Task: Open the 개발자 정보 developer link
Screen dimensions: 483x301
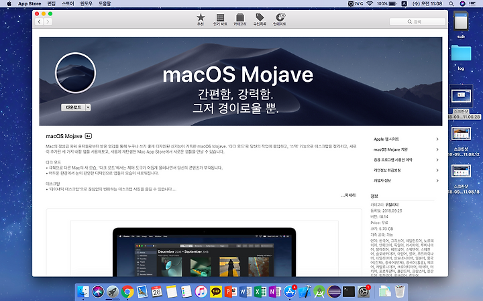Action: point(382,180)
